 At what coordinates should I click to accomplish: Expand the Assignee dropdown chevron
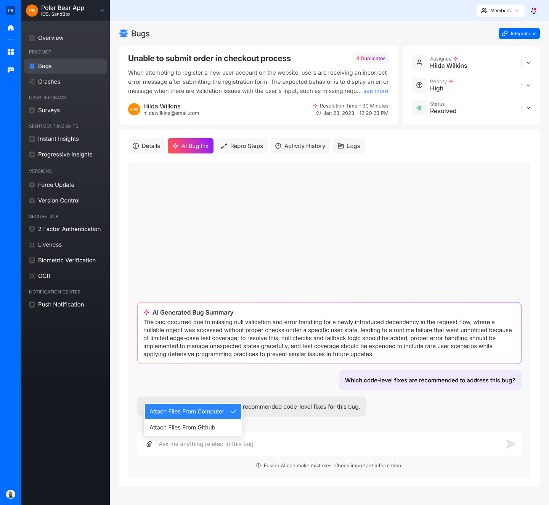click(x=528, y=62)
